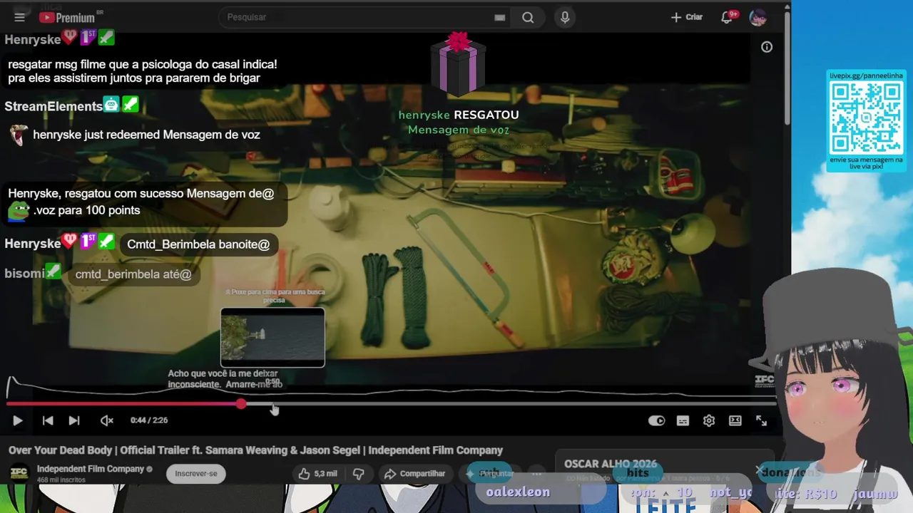Open the on-screen keyboard icon in search
The height and width of the screenshot is (513, 913).
click(x=499, y=18)
